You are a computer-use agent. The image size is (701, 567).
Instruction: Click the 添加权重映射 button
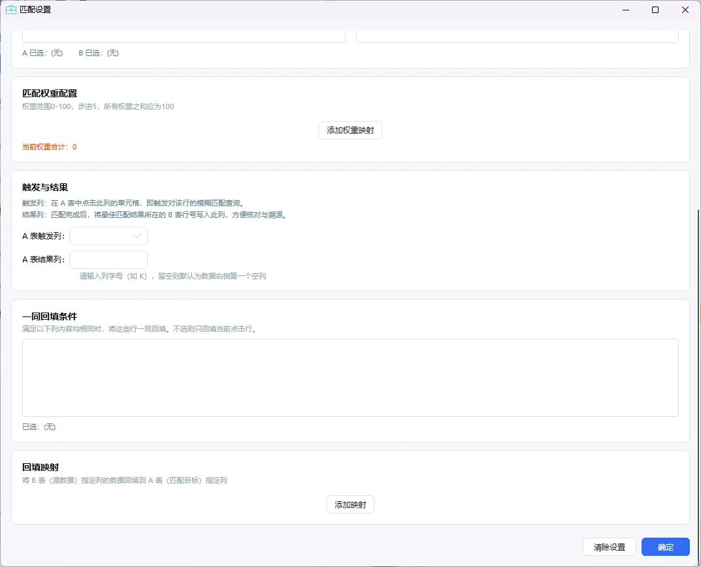350,130
